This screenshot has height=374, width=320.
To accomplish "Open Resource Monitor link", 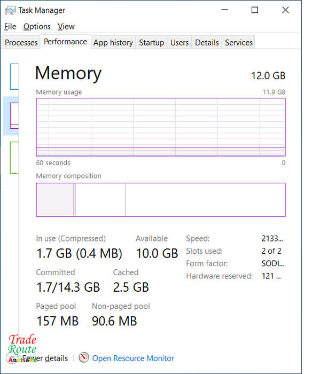I will (133, 359).
